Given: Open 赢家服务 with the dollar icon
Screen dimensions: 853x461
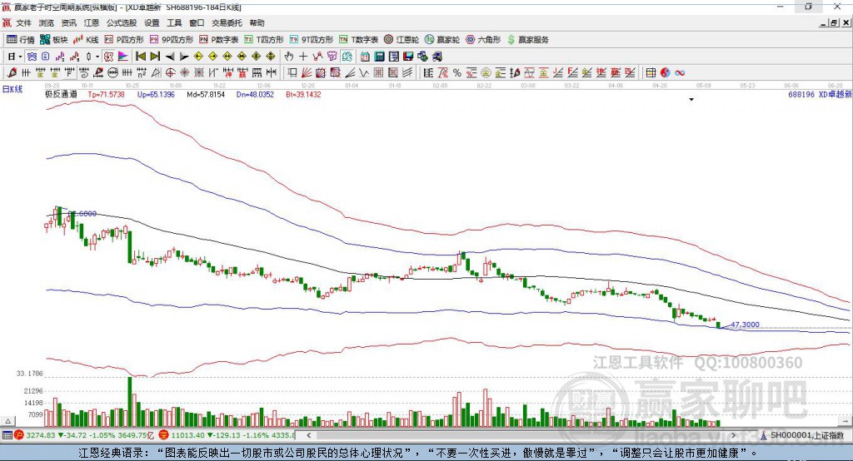Looking at the screenshot, I should coord(528,40).
